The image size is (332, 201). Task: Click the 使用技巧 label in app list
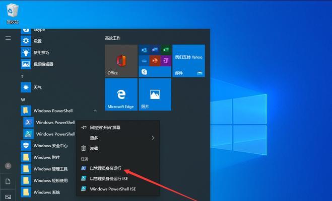click(x=41, y=53)
